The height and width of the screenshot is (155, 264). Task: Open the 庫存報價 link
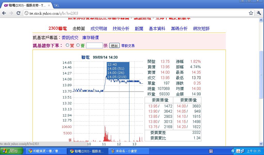point(90,38)
